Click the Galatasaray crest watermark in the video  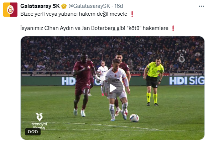tap(182, 56)
